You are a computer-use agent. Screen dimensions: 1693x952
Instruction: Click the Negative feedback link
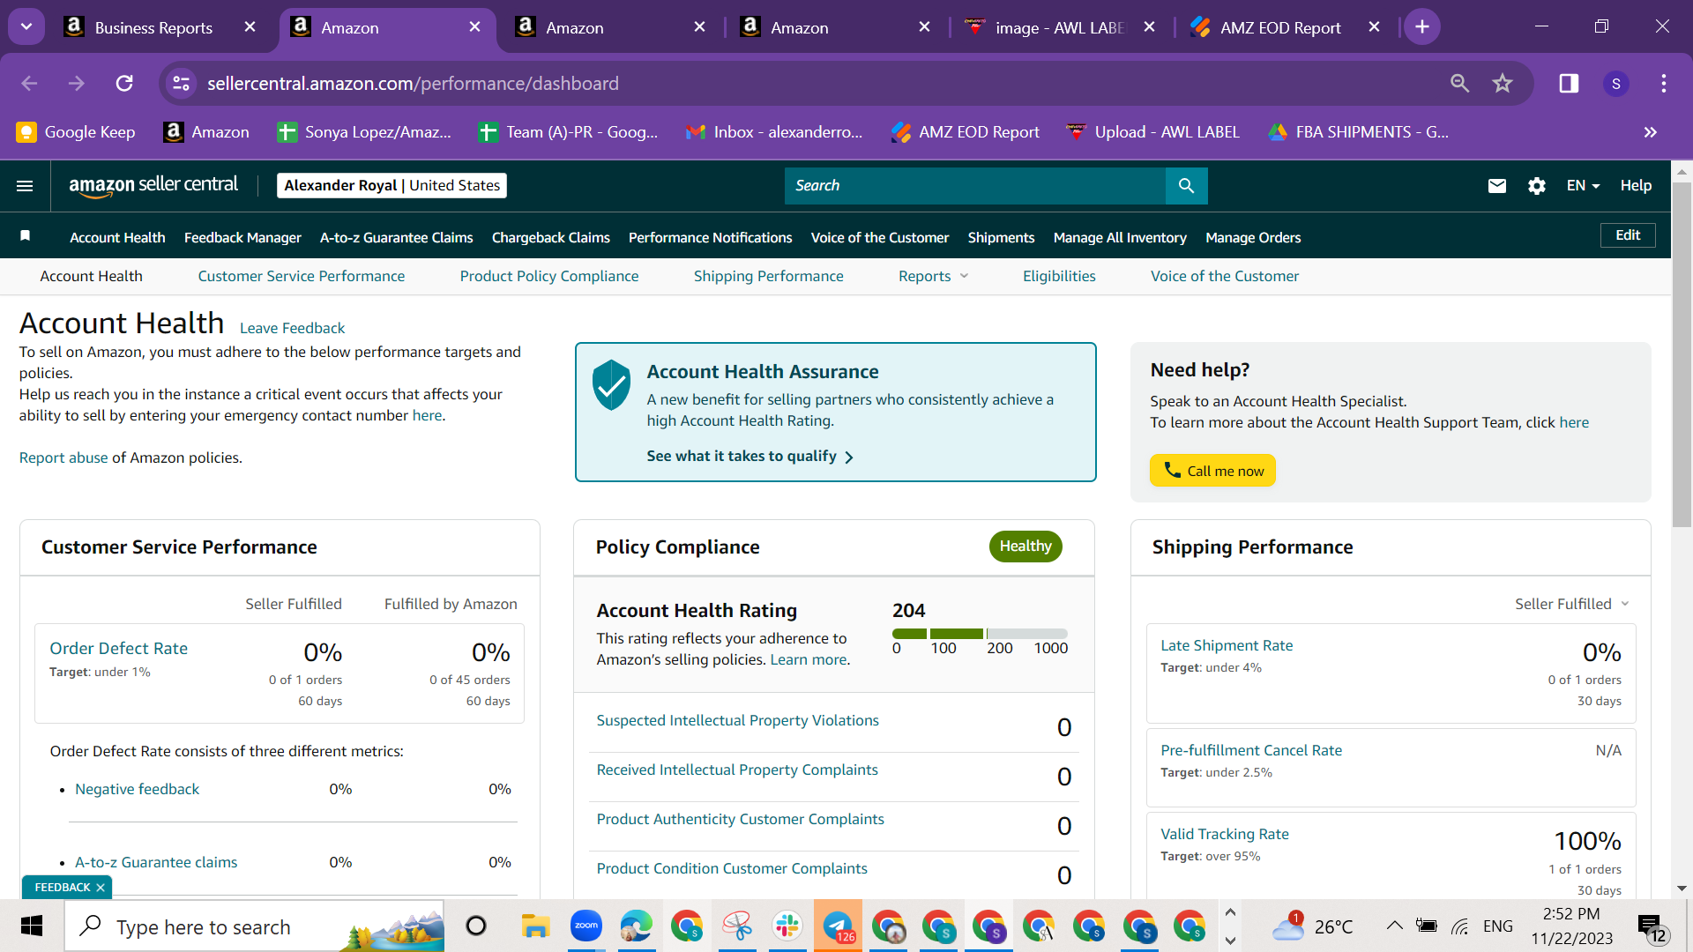(138, 789)
